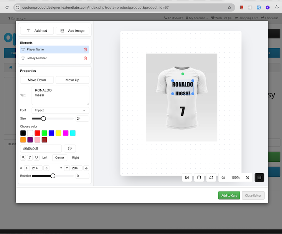Toggle italic text formatting
Image resolution: width=282 pixels, height=234 pixels.
point(30,158)
